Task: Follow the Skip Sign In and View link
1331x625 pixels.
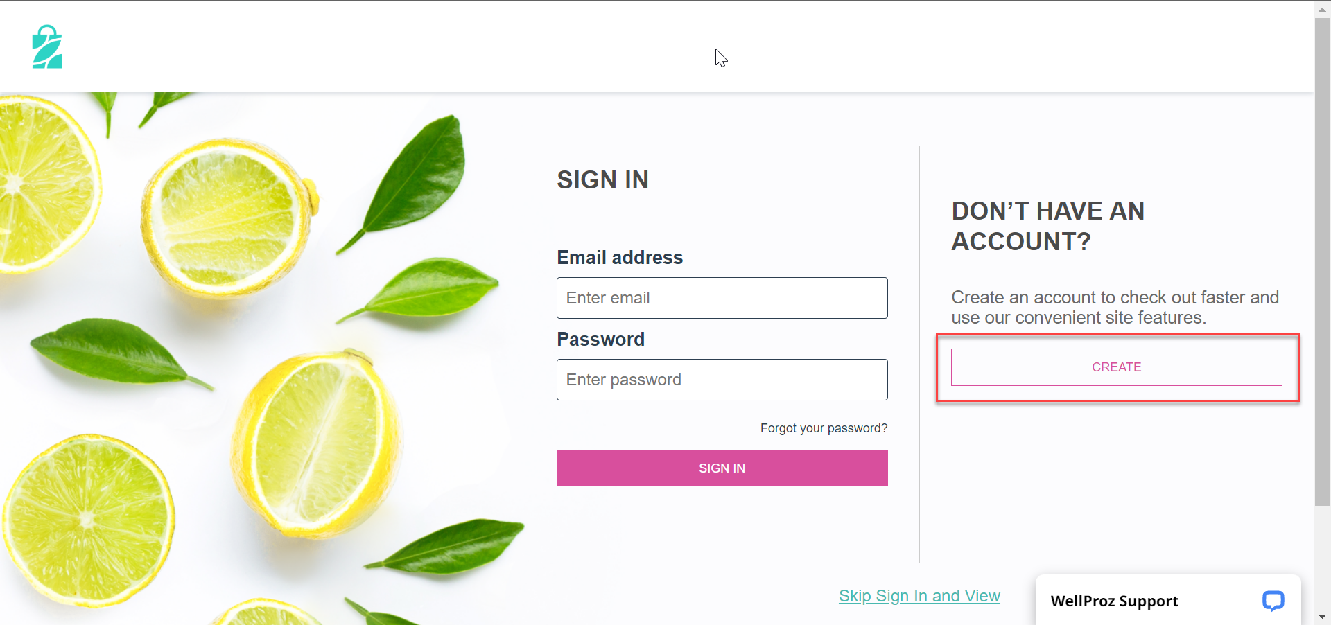Action: point(919,596)
